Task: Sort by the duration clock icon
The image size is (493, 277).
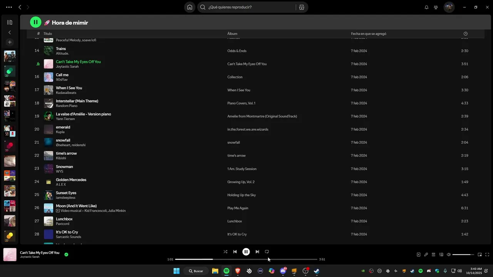Action: [x=466, y=34]
